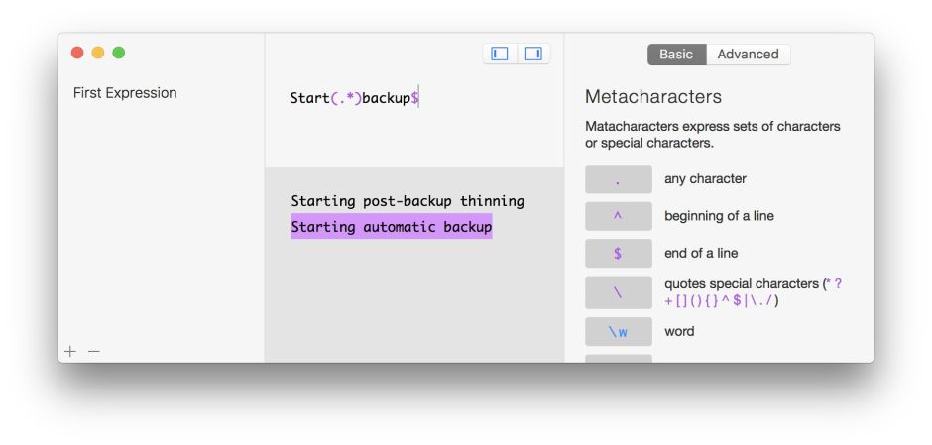Toggle the right reference panel icon
This screenshot has height=445, width=932.
(x=533, y=54)
